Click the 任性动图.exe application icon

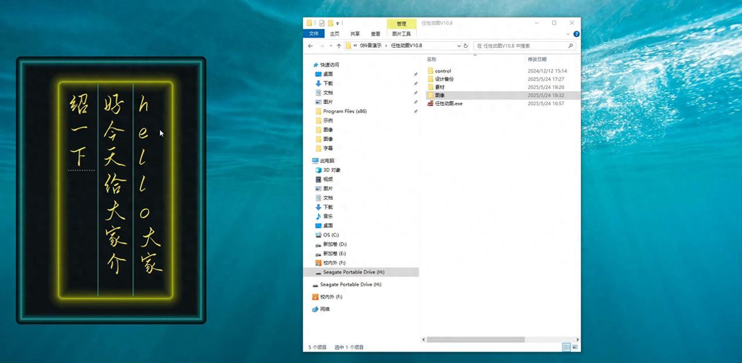[430, 104]
